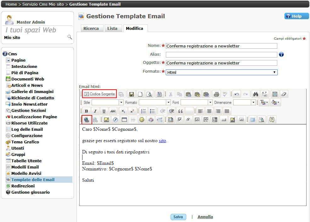Toggle bold formatting
The width and height of the screenshot is (310, 222).
pos(86,111)
